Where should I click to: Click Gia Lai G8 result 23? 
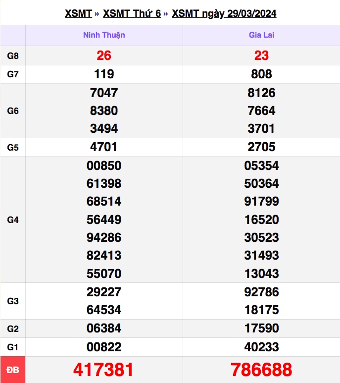pos(261,56)
